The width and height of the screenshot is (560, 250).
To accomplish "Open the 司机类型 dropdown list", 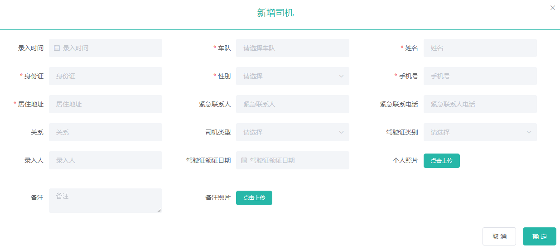I will click(292, 132).
